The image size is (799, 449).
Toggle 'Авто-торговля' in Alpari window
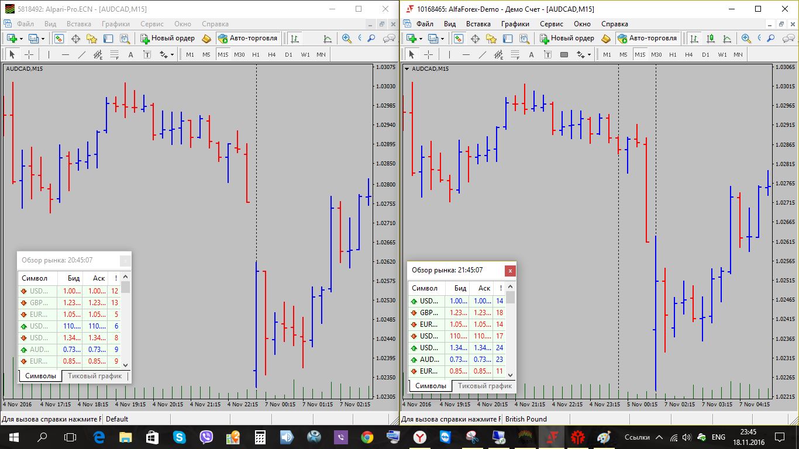point(247,39)
